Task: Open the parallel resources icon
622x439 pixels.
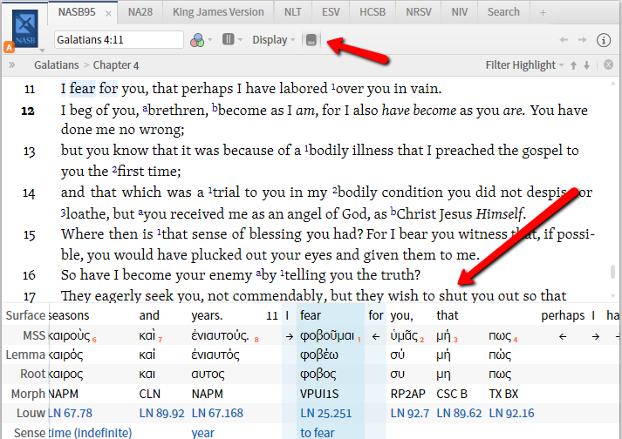Action: point(228,39)
